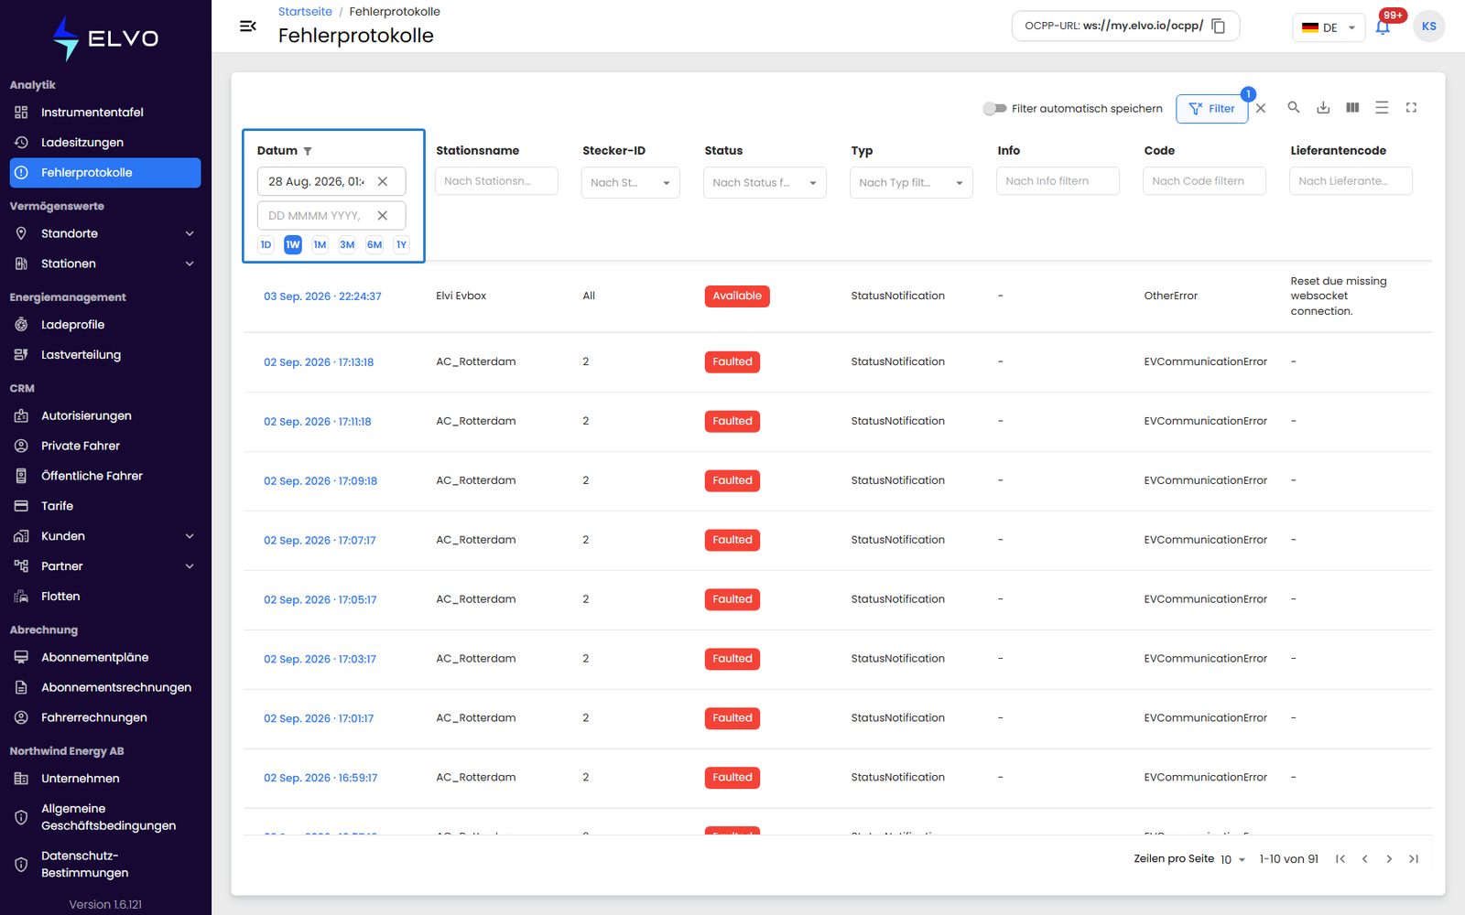The width and height of the screenshot is (1465, 915).
Task: Select the 1M date range chip
Action: [320, 244]
